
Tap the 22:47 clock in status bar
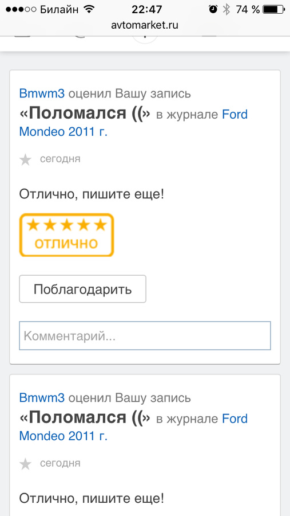point(147,10)
